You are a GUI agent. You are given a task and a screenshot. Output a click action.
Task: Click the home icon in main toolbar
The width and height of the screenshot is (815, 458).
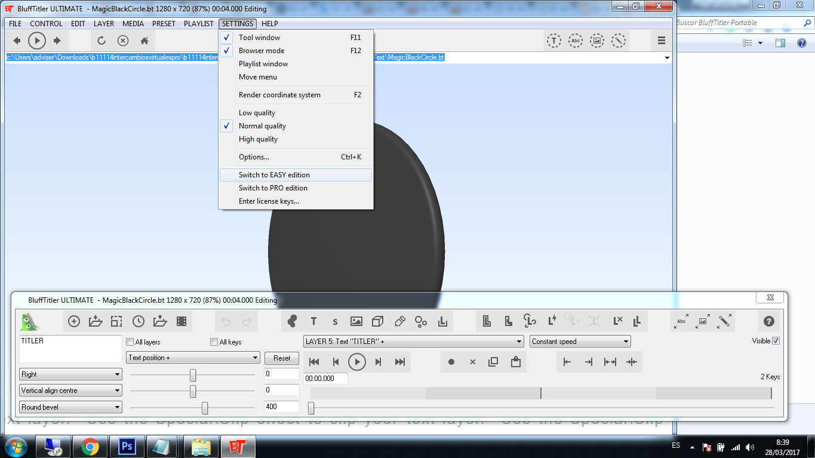pos(144,41)
